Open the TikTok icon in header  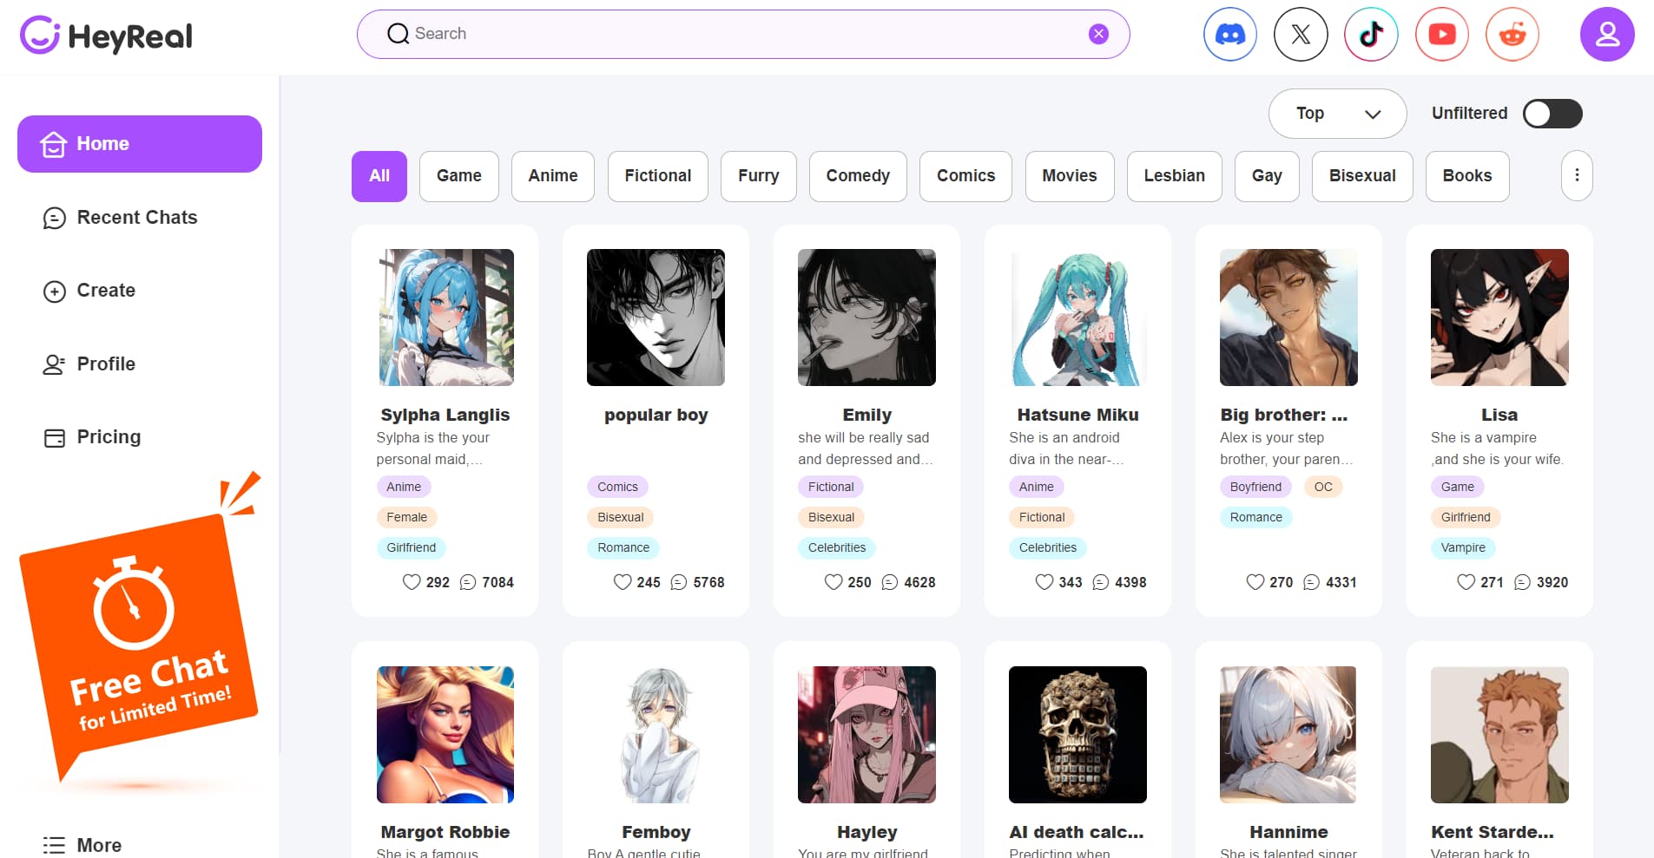pyautogui.click(x=1371, y=35)
